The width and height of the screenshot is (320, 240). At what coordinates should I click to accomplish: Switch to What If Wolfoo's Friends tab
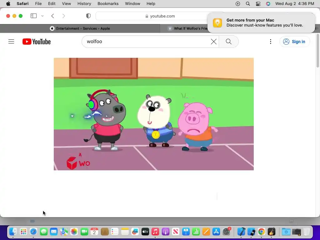[188, 28]
